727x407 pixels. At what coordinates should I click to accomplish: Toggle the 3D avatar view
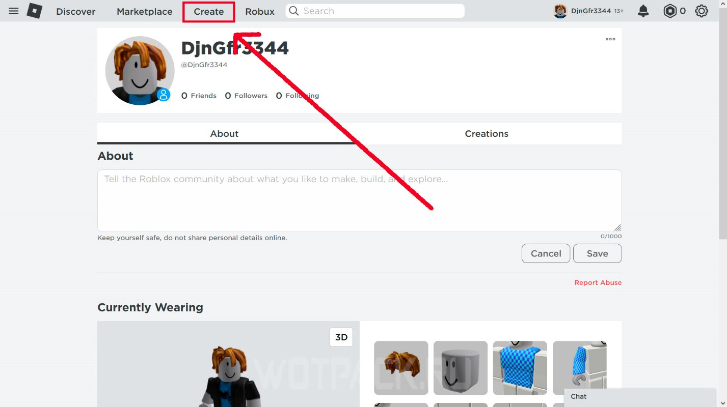pyautogui.click(x=341, y=337)
